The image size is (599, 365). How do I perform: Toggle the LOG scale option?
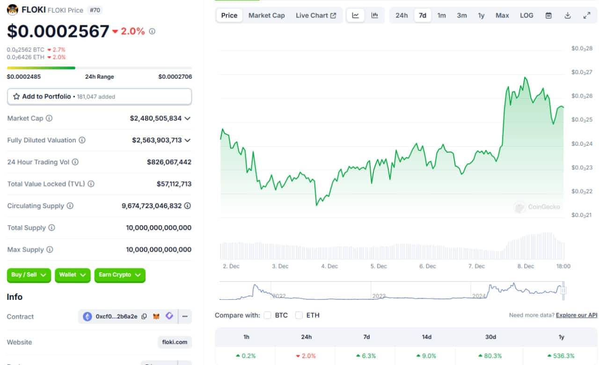pyautogui.click(x=526, y=15)
